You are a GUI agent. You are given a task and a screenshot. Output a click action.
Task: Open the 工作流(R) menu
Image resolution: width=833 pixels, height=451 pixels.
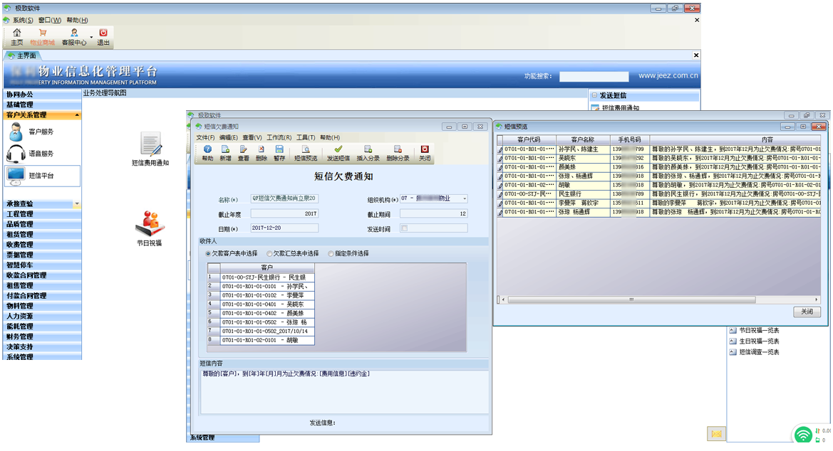click(279, 137)
